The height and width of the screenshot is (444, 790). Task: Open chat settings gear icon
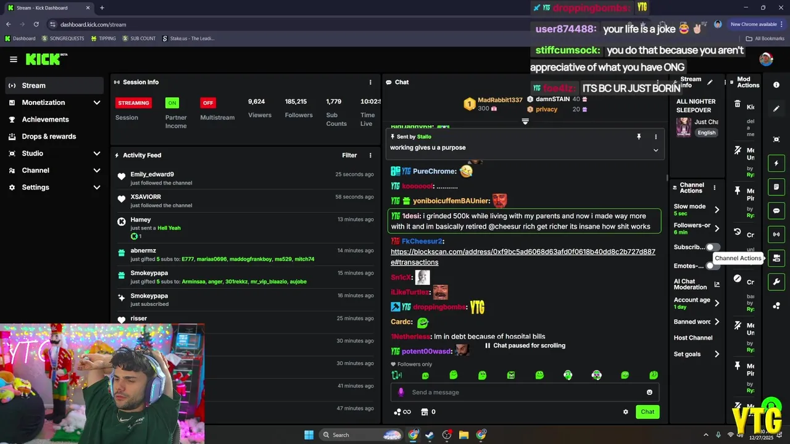tap(625, 412)
